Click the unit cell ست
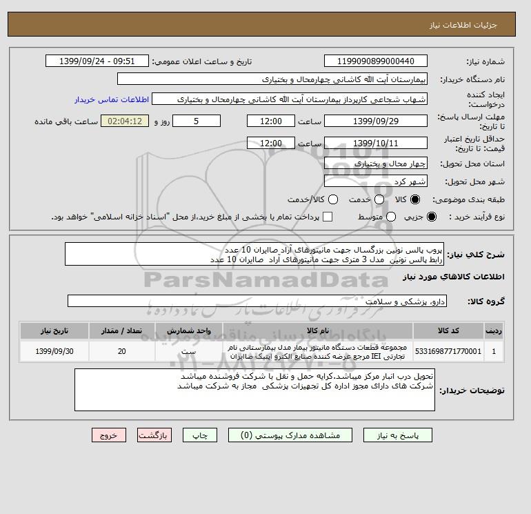Screen dimensions: 531x514 (x=189, y=351)
